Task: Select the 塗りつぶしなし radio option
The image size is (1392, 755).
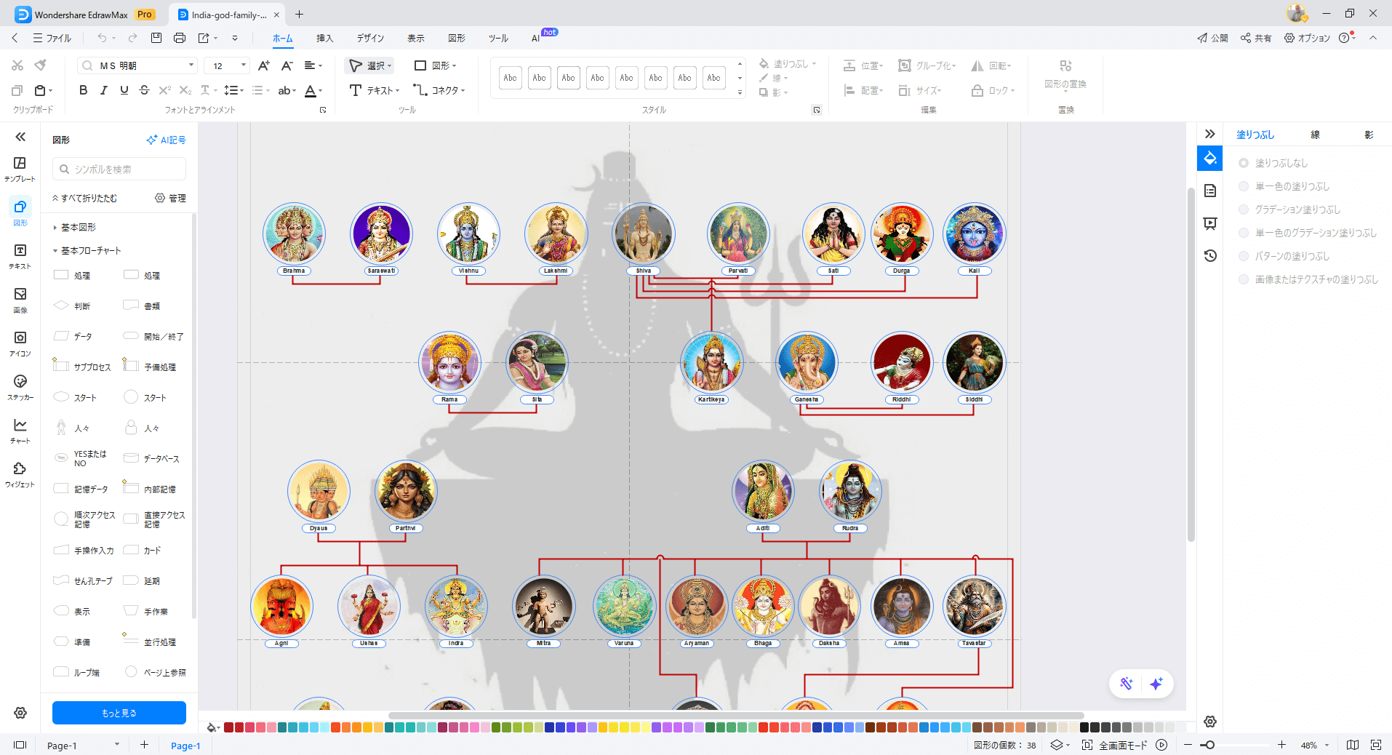Action: 1244,163
